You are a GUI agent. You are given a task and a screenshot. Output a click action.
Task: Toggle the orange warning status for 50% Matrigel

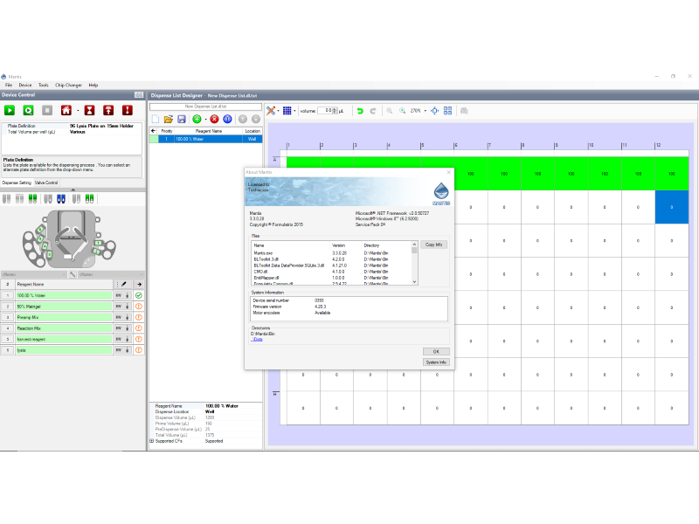138,307
